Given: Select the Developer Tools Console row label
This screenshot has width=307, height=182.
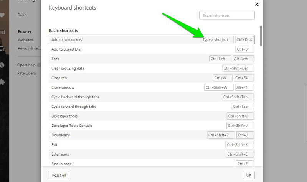Looking at the screenshot, I should (x=72, y=126).
